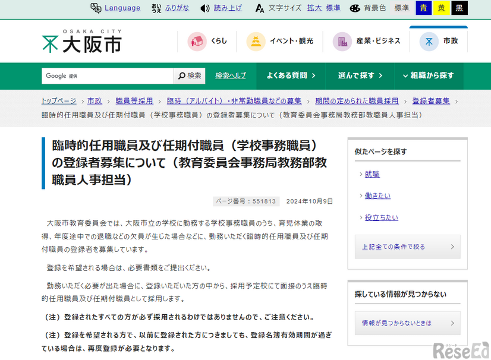Click the Language translate icon
The height and width of the screenshot is (360, 491).
[x=96, y=8]
